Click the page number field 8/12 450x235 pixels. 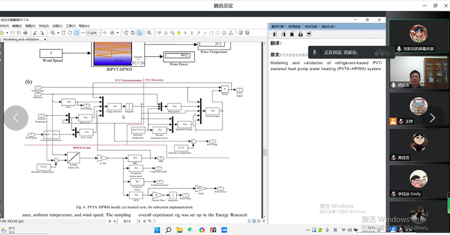coord(127,221)
